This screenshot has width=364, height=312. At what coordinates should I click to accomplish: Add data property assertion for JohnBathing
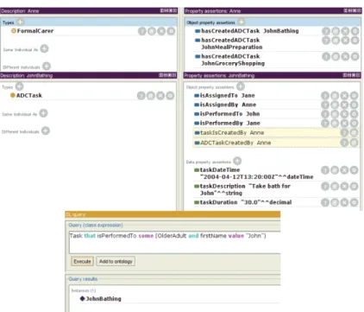[237, 161]
